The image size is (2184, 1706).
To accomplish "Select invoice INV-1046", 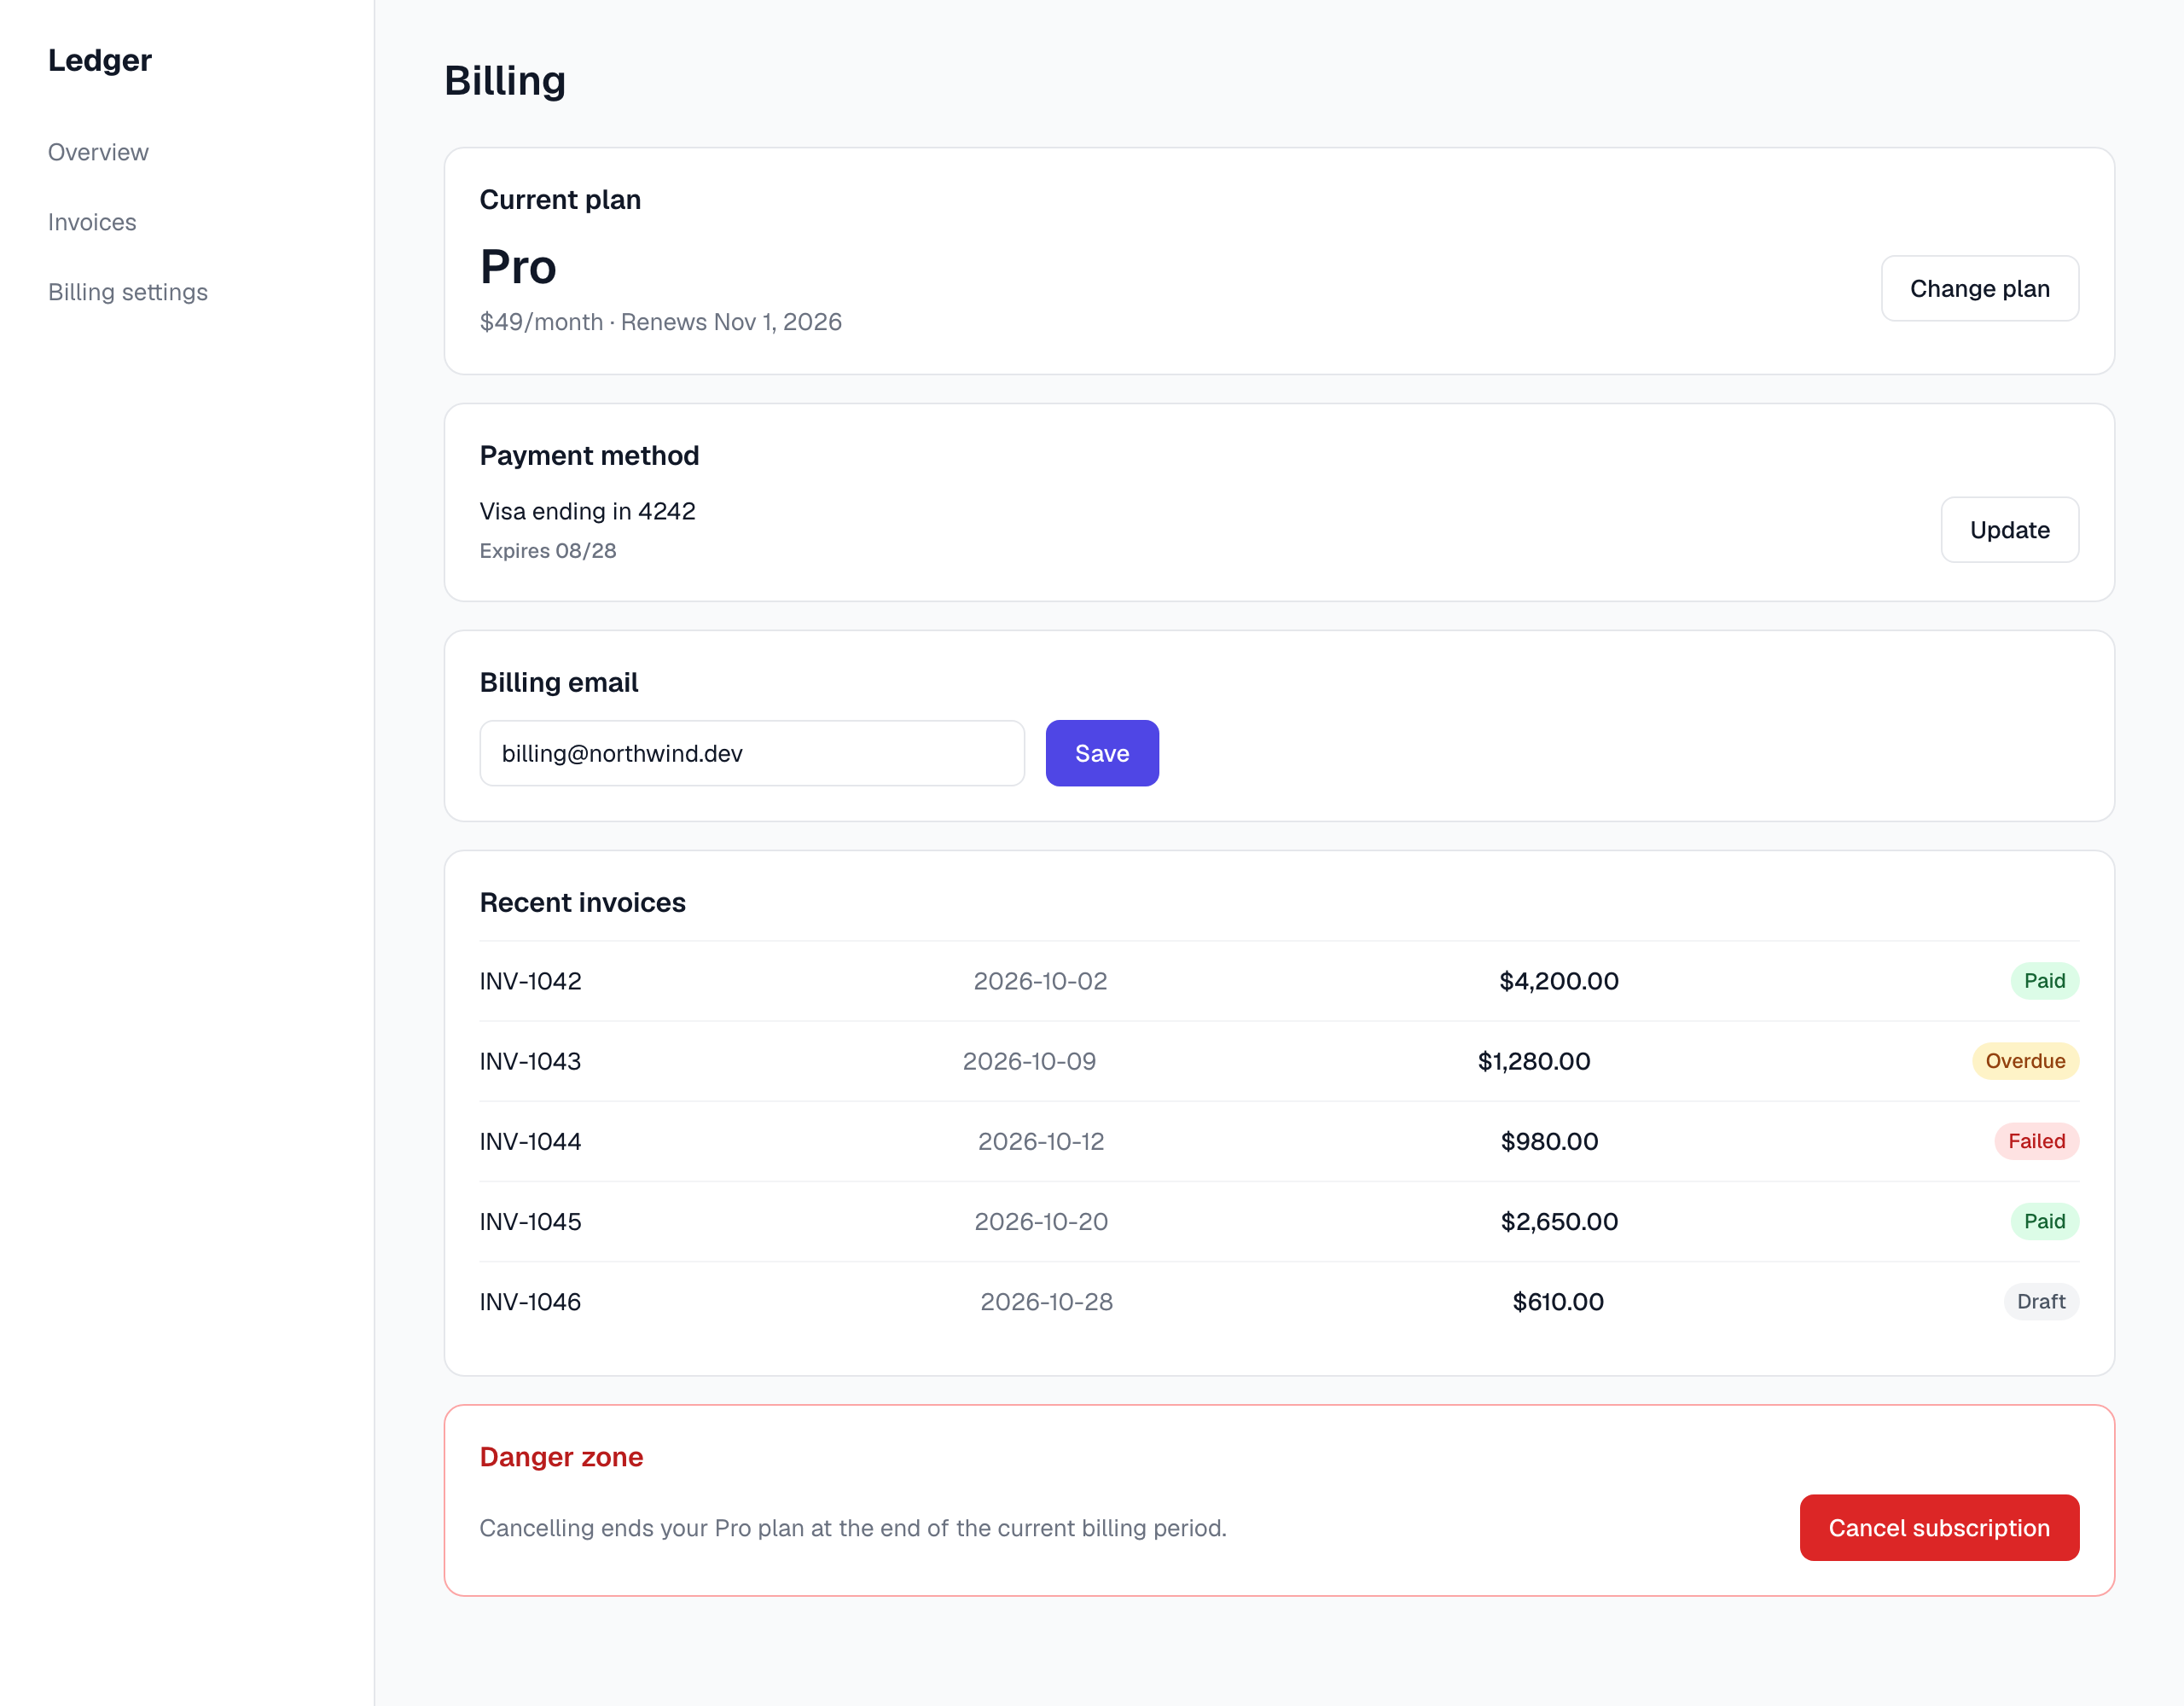I will point(530,1301).
